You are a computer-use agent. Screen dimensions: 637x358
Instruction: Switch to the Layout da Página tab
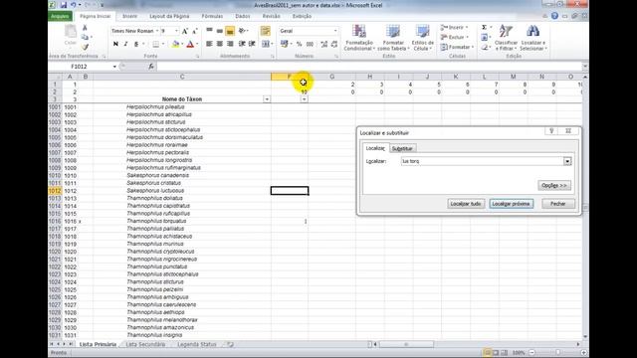[169, 16]
